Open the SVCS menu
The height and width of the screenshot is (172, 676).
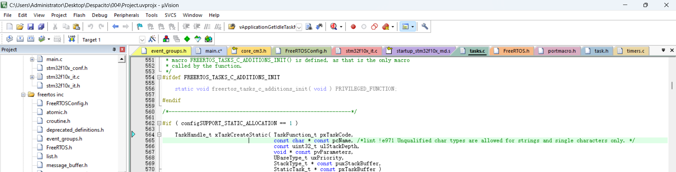click(170, 15)
